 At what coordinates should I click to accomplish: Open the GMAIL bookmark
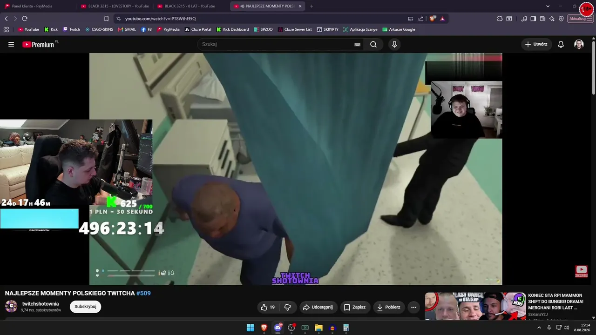click(127, 29)
